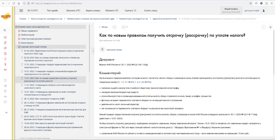
Task: Collapse the 'Единый налоговый платеж' node
Action: pyautogui.click(x=19, y=47)
